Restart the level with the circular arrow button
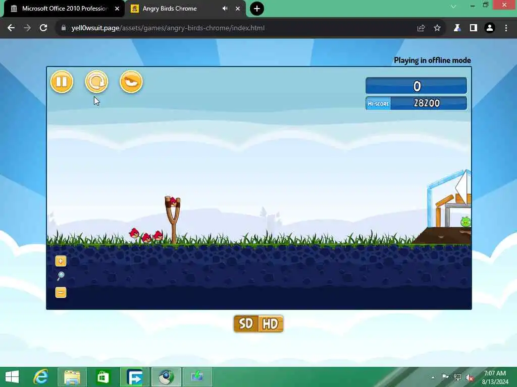The width and height of the screenshot is (517, 387). click(96, 82)
